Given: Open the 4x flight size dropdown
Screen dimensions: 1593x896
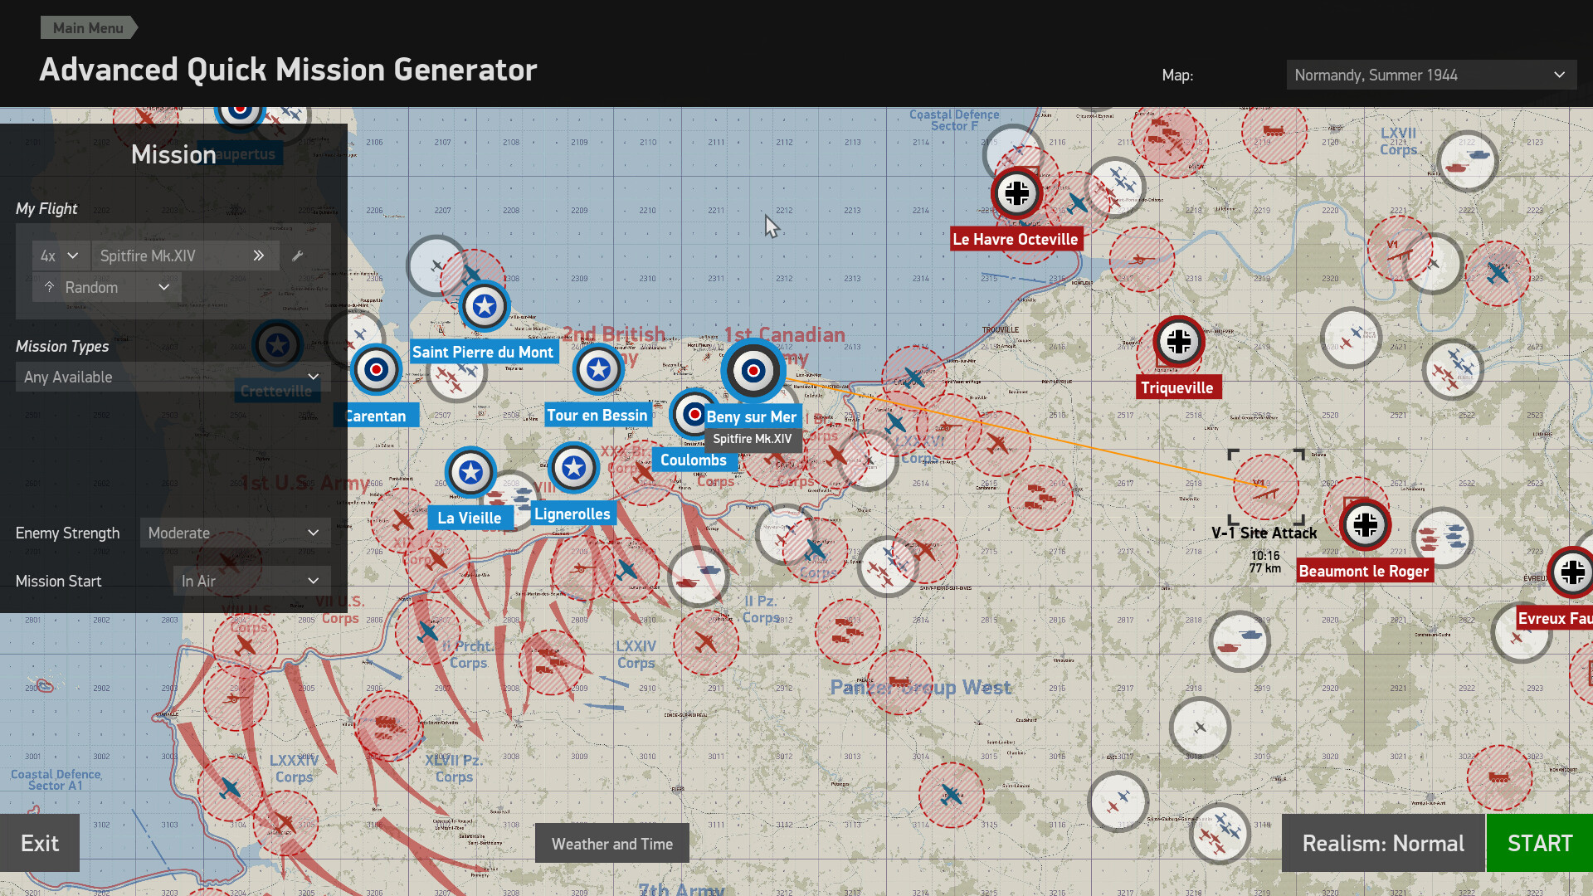Looking at the screenshot, I should click(x=59, y=256).
